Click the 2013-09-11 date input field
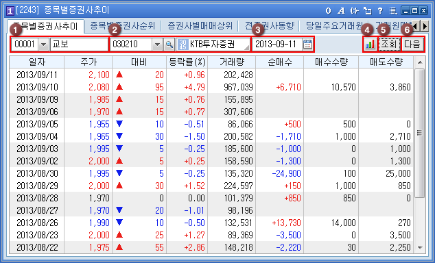This screenshot has height=263, width=435. pyautogui.click(x=277, y=45)
